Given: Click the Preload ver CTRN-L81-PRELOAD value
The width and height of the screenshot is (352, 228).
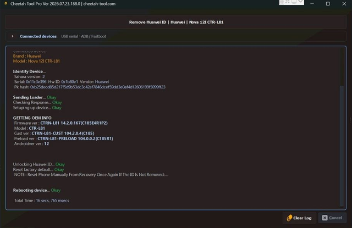Looking at the screenshot, I should pos(75,138).
